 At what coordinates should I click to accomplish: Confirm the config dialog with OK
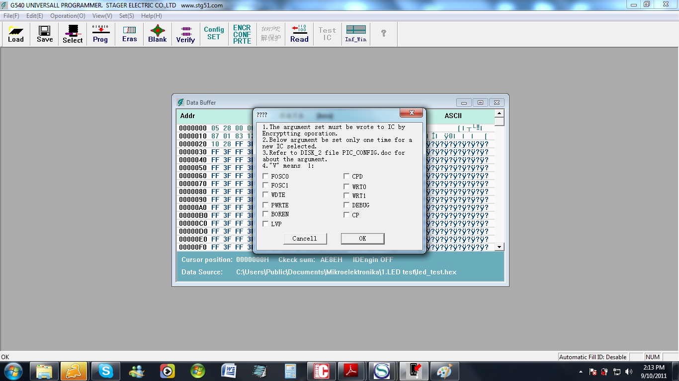pos(362,239)
